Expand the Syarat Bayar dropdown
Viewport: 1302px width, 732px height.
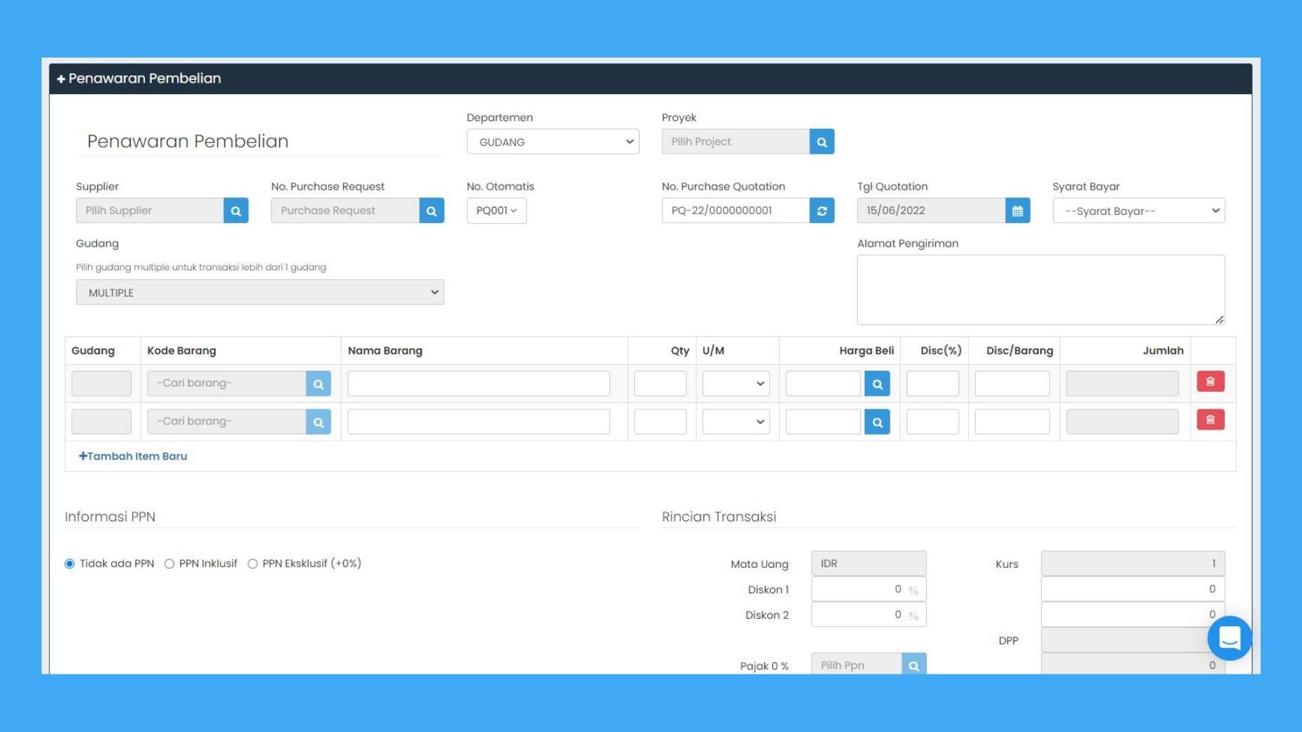click(x=1139, y=211)
